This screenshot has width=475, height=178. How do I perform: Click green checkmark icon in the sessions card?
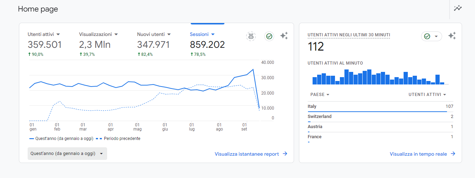click(269, 36)
